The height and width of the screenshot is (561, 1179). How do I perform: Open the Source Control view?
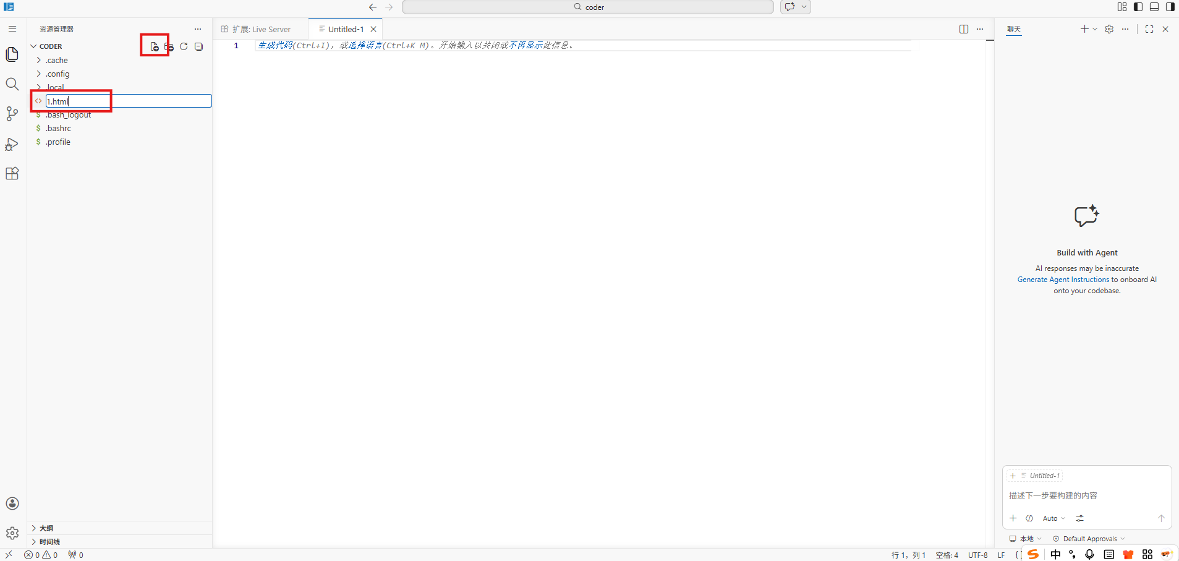click(12, 114)
